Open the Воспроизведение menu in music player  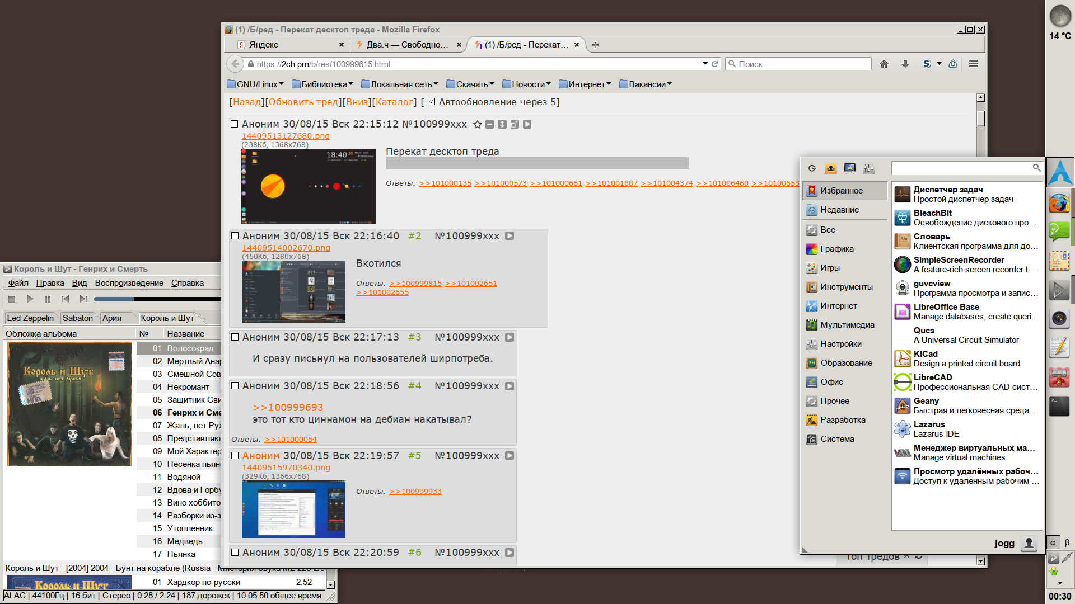tap(129, 283)
